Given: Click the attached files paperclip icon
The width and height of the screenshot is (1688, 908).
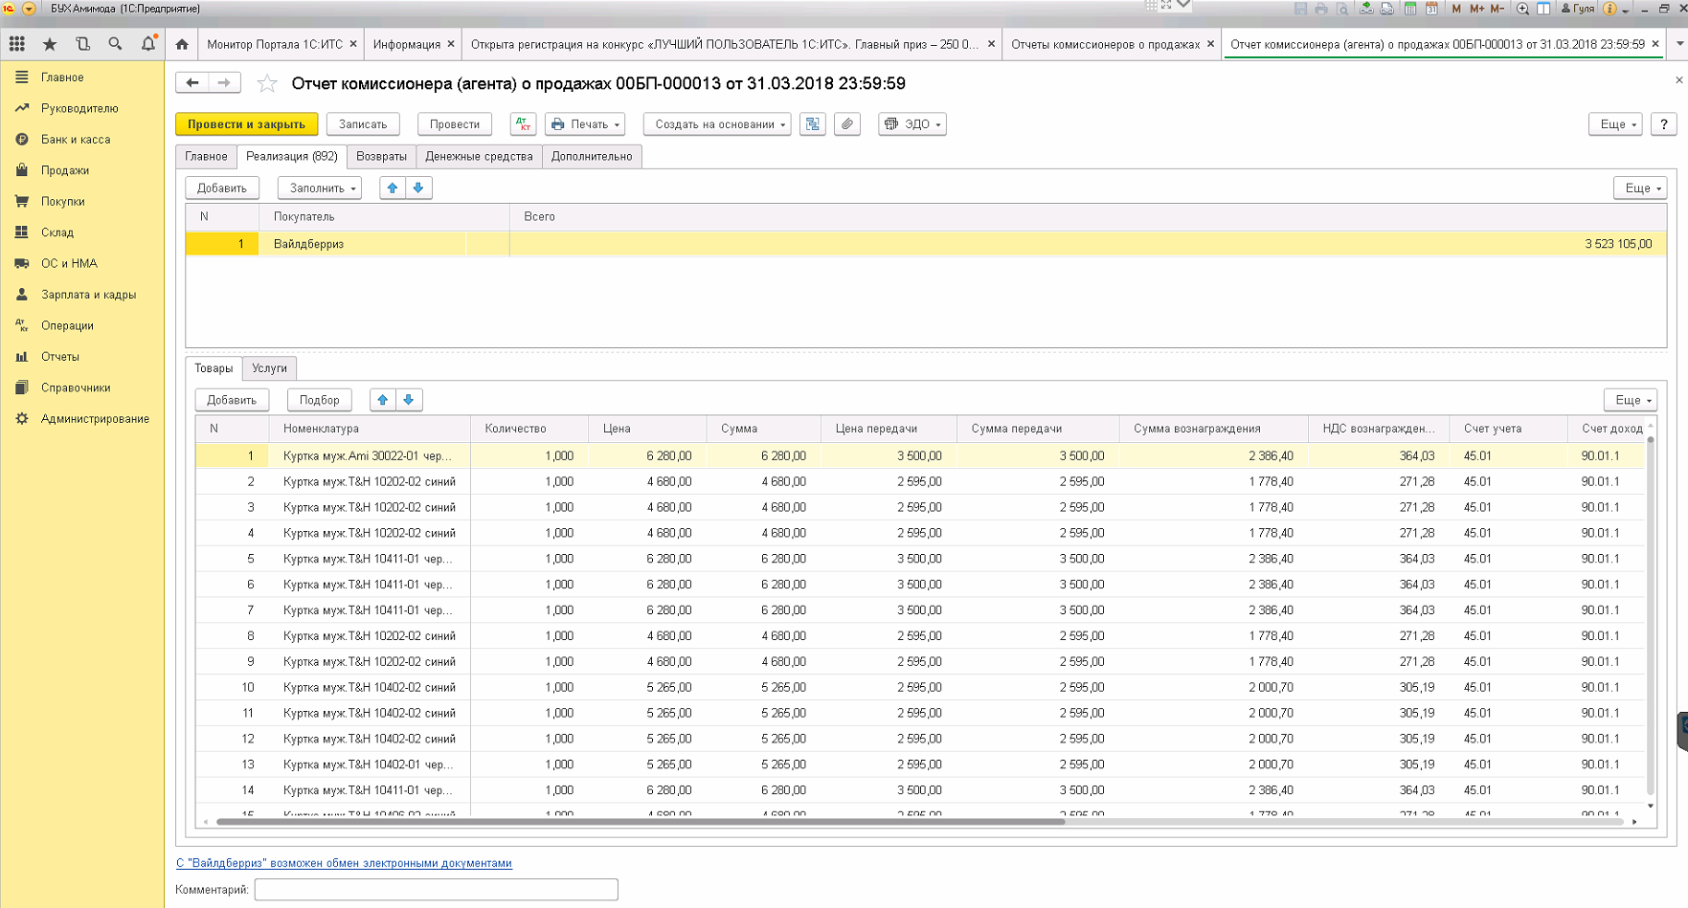Looking at the screenshot, I should click(847, 124).
